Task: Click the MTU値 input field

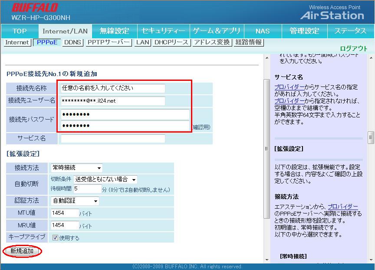Action: 65,213
